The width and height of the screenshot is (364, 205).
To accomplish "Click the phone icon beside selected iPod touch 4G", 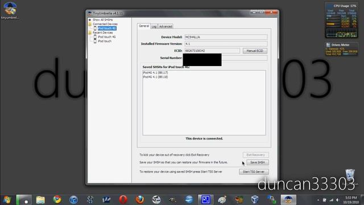I will coord(95,28).
